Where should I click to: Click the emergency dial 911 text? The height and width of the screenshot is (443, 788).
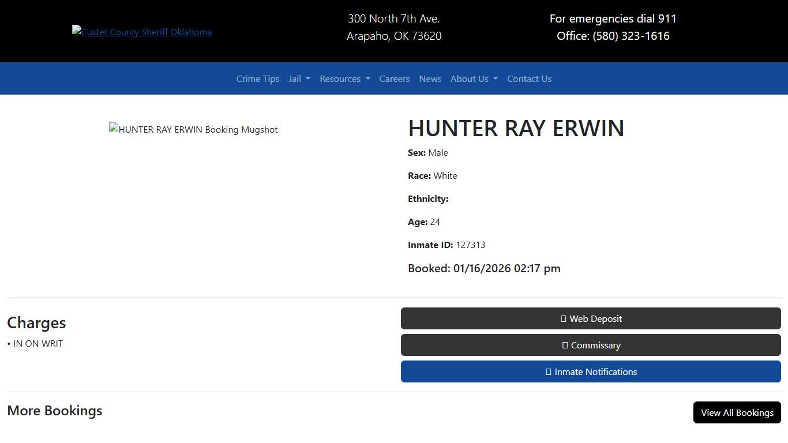coord(613,18)
